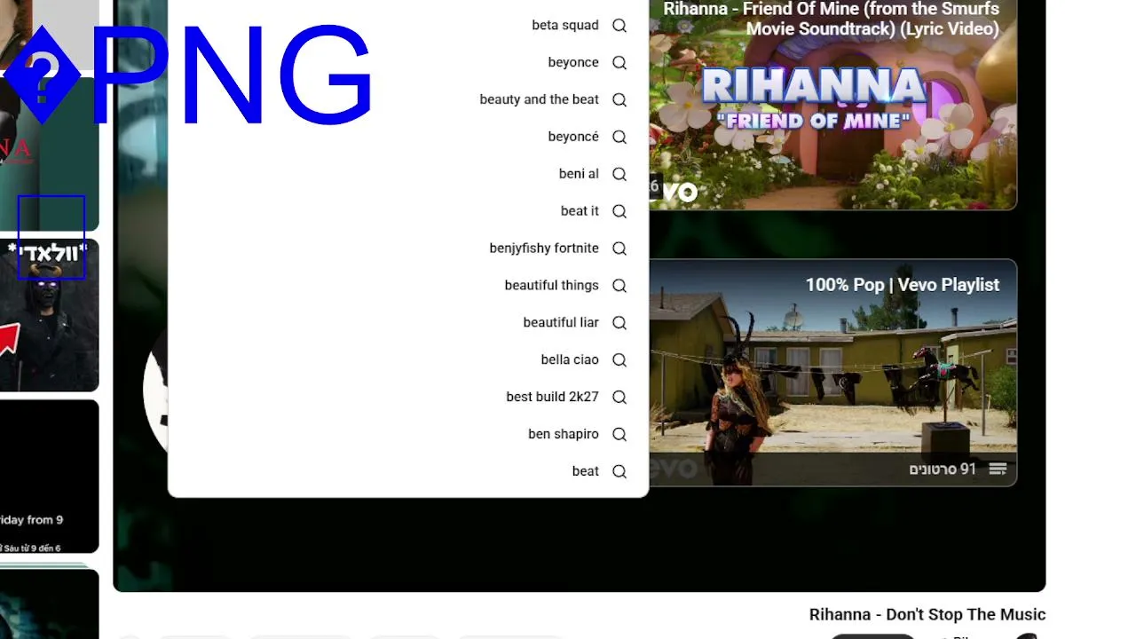The image size is (1136, 639).
Task: Open the Vevo playlist thumbnail with yellow house
Action: pos(832,373)
